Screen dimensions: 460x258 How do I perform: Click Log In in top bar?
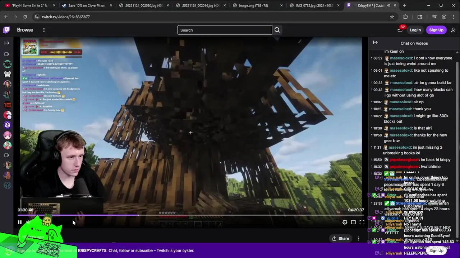(x=415, y=30)
